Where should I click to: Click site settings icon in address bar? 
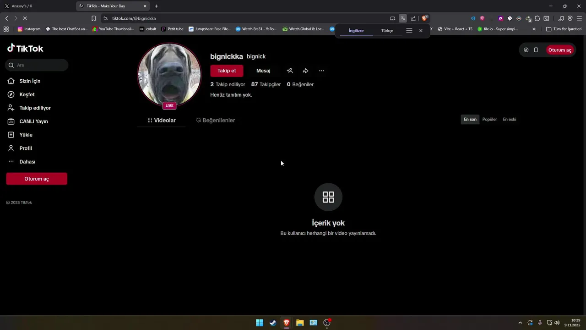point(106,18)
